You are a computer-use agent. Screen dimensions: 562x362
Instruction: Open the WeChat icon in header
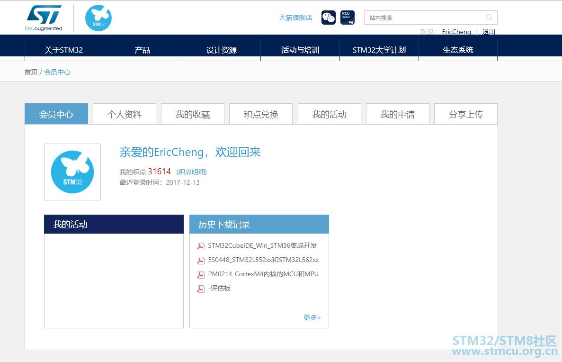[x=328, y=18]
